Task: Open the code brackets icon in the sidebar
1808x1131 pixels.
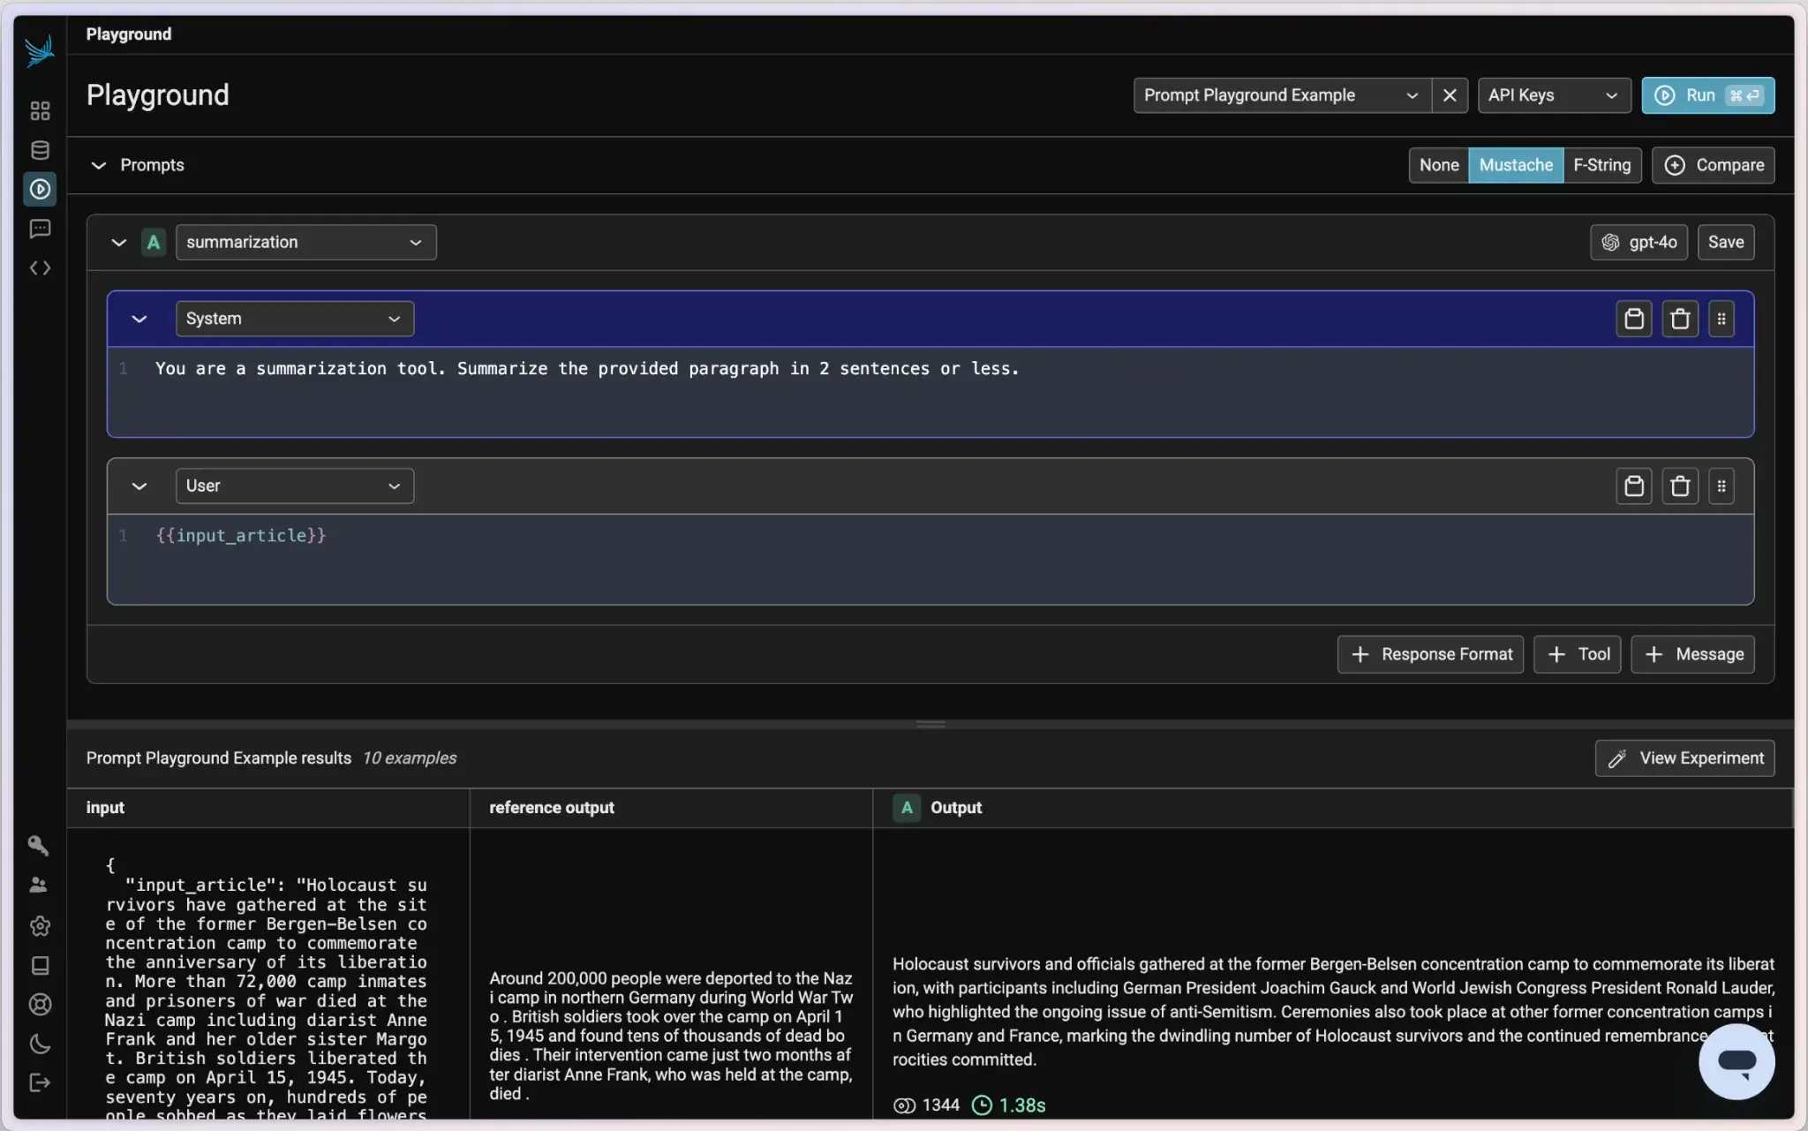Action: (40, 268)
